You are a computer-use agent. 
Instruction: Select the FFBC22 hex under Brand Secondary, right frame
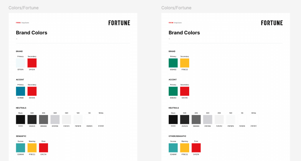click(185, 69)
